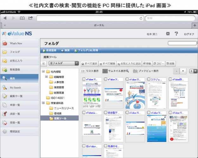198x158 pixels.
Task: Open What's New in sidebar
Action: click(x=19, y=43)
